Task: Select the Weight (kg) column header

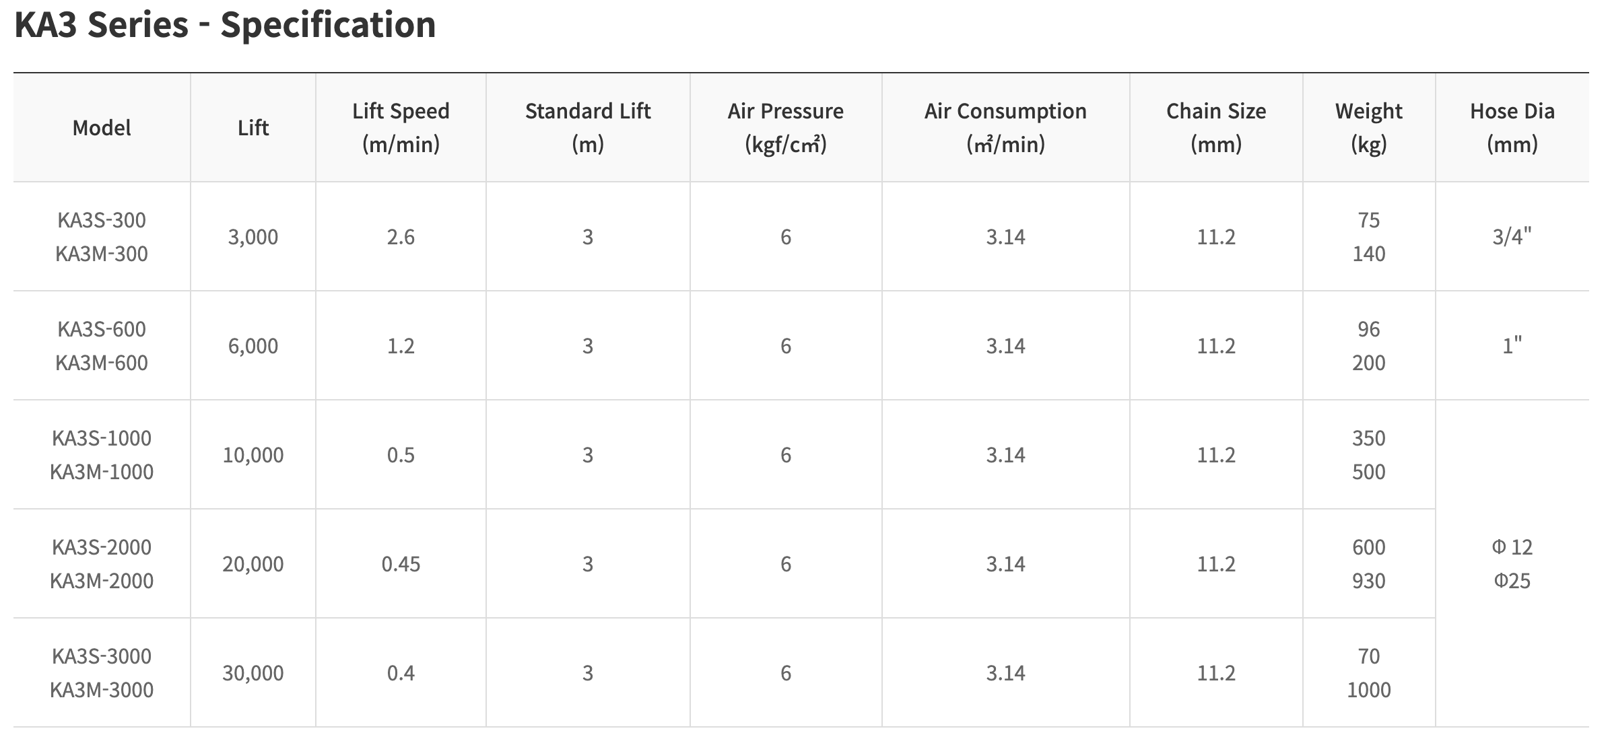Action: coord(1368,127)
